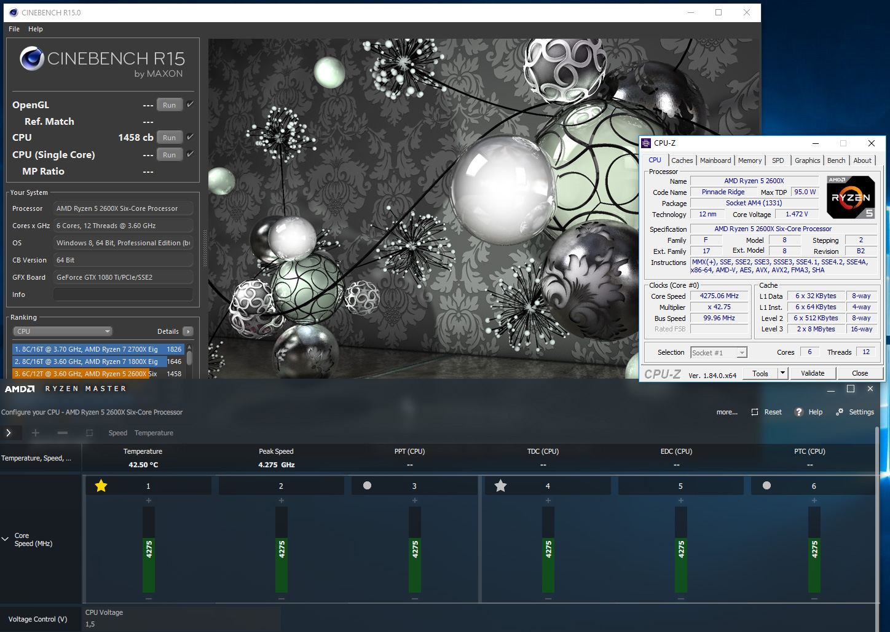Run the OpenGL benchmark

(170, 105)
